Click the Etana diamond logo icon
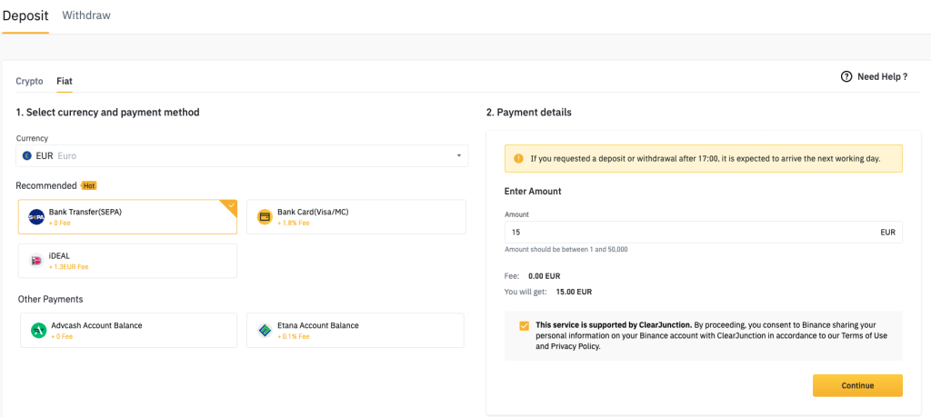 pos(265,331)
